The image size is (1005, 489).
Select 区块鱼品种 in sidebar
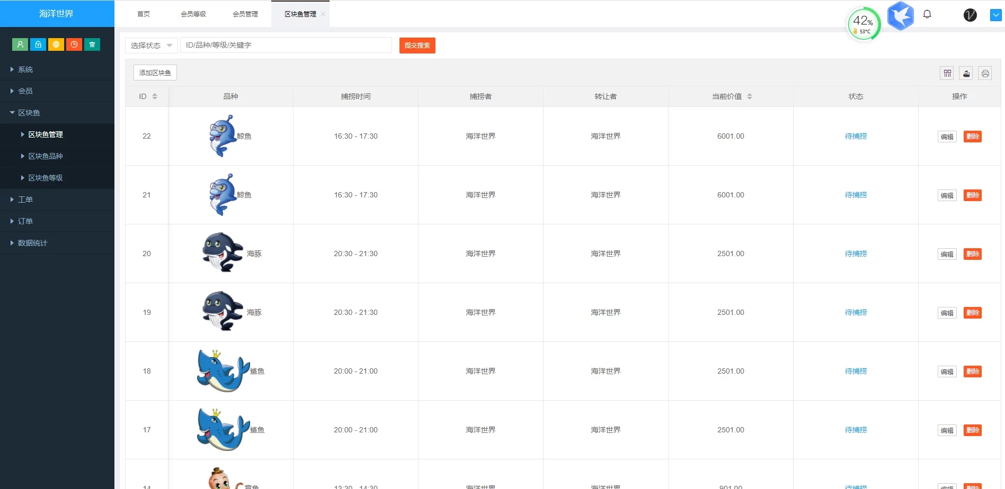click(x=46, y=156)
